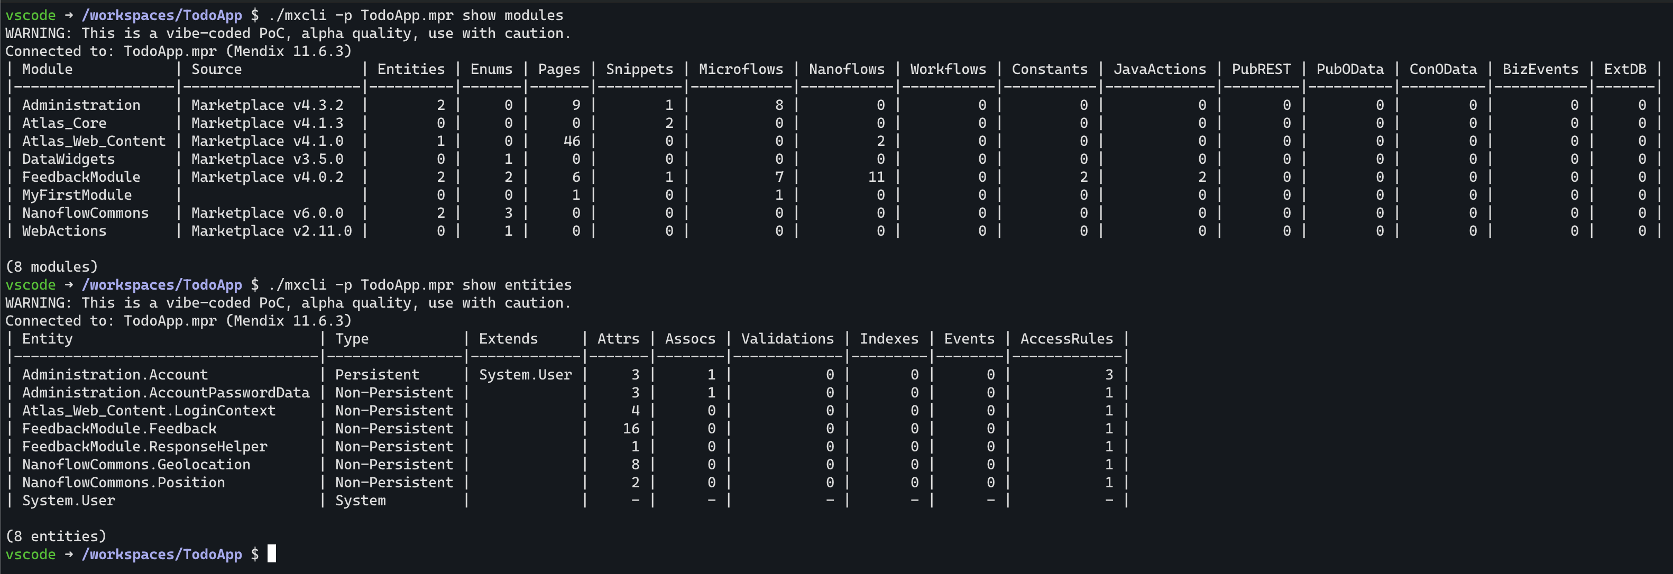Screen dimensions: 1673x574
Task: Click the Validations column header
Action: point(787,339)
